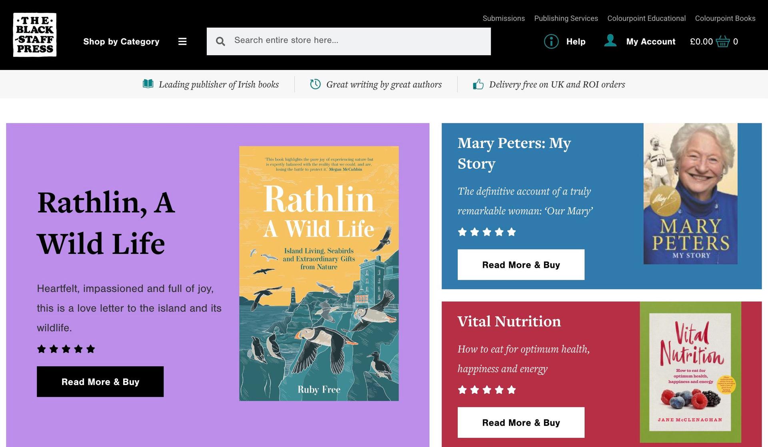Viewport: 768px width, 447px height.
Task: Open the My Account link
Action: [650, 42]
